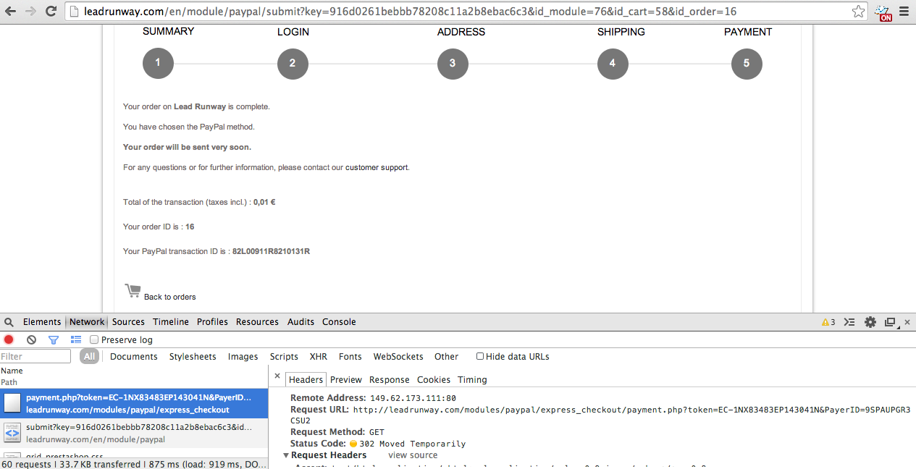The height and width of the screenshot is (469, 916).
Task: Click the shopping cart icon near Back to orders
Action: 133,291
